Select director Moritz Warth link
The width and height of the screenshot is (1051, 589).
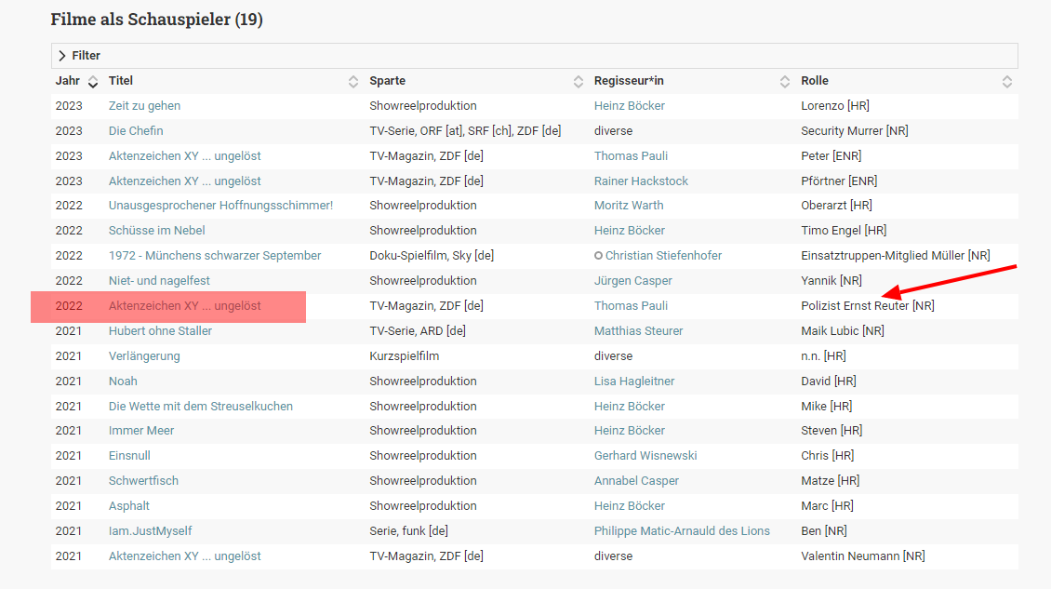pos(629,206)
